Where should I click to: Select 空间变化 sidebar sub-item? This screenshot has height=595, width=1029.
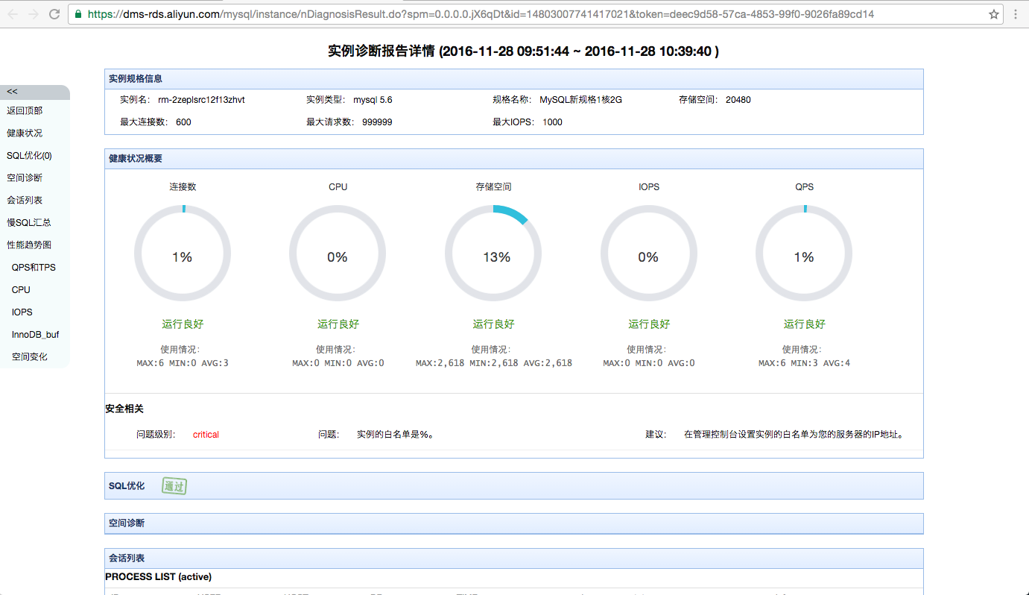(30, 356)
